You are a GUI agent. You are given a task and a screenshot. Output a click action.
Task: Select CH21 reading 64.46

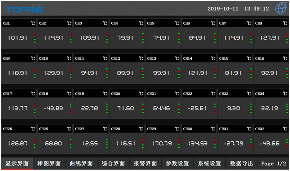[x=162, y=108]
